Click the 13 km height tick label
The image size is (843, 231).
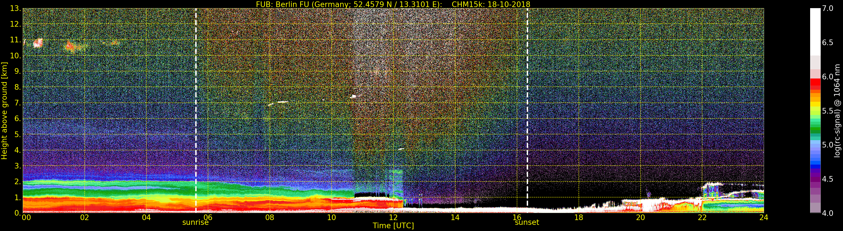(15, 8)
